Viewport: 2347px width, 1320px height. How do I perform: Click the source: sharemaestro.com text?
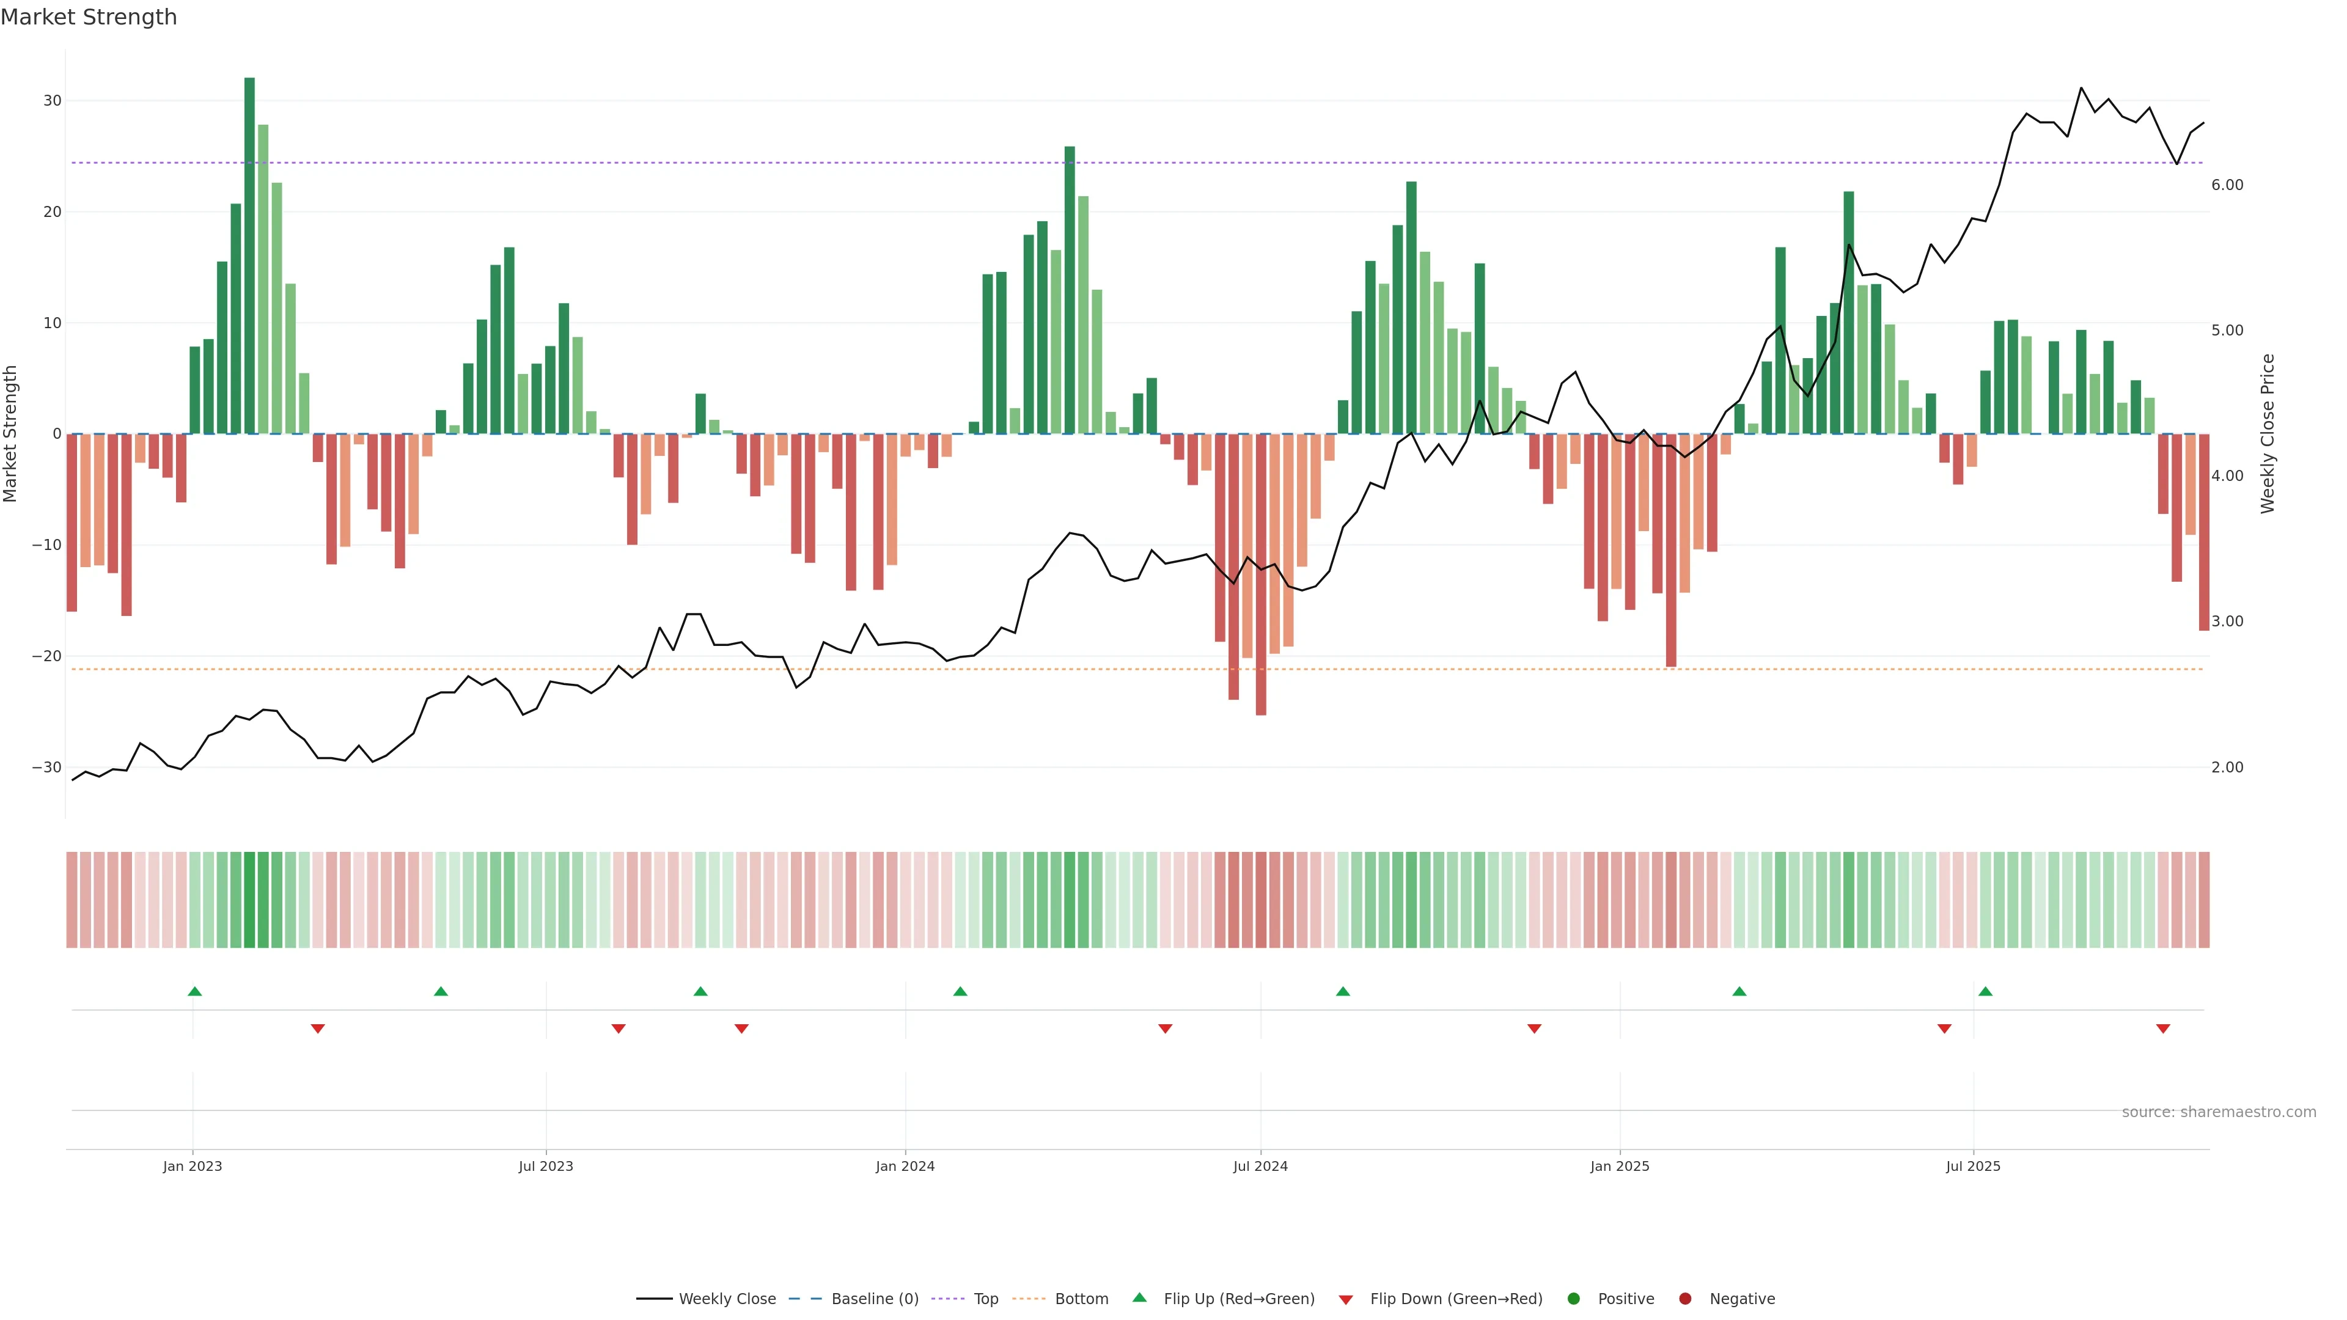tap(2219, 1112)
